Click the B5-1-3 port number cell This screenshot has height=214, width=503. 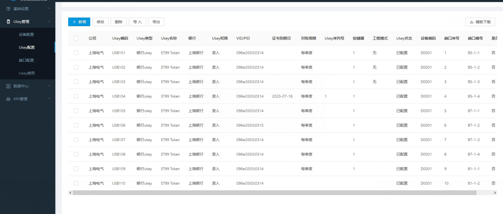[474, 82]
